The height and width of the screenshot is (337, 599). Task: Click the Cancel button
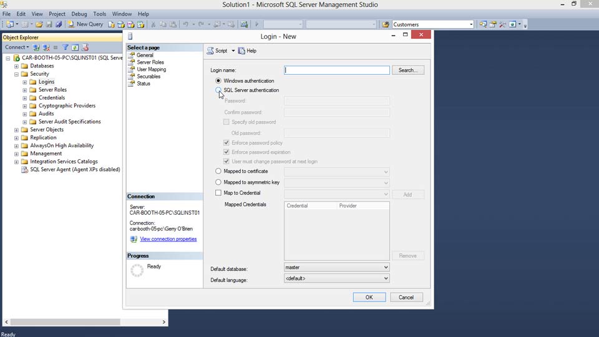[406, 297]
